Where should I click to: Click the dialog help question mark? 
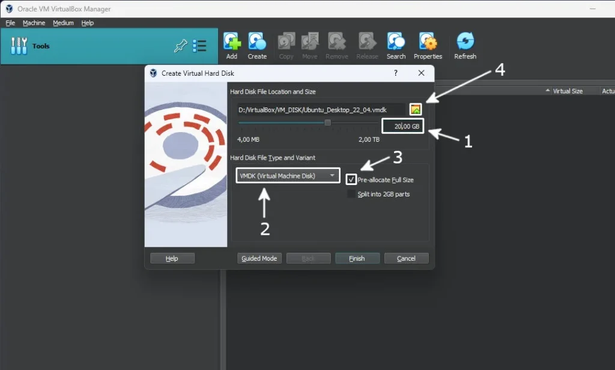(395, 73)
